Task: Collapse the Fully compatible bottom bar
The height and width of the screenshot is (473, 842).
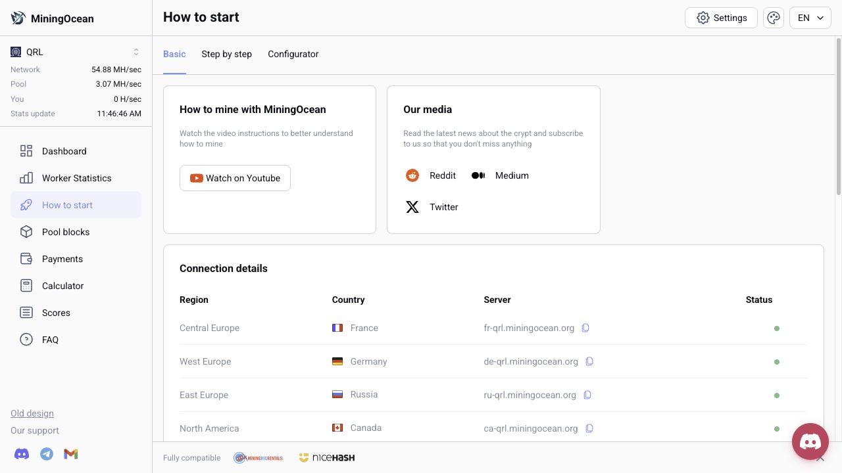Action: (820, 458)
